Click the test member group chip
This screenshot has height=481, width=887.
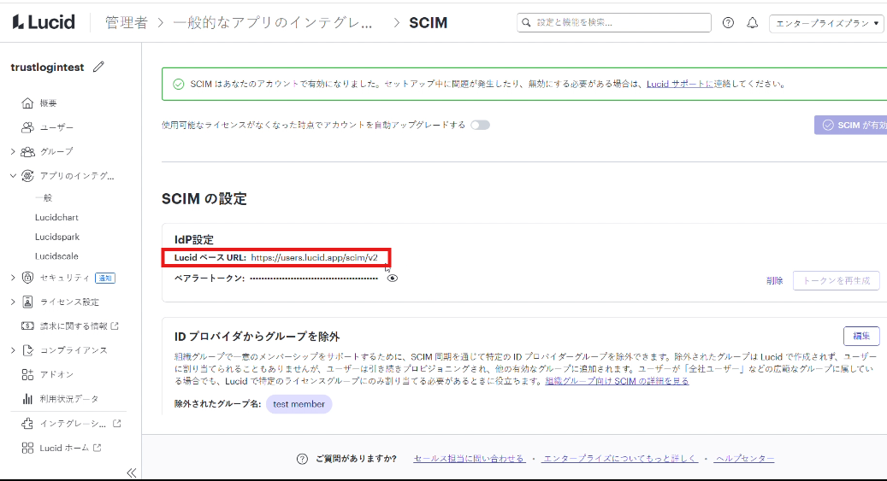click(x=299, y=404)
